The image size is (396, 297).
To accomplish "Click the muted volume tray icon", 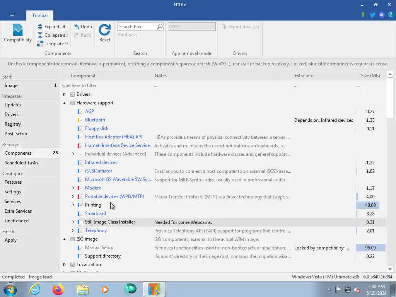I will pos(357,290).
